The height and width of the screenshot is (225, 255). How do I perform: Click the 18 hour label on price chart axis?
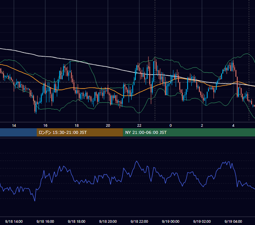(x=76, y=126)
